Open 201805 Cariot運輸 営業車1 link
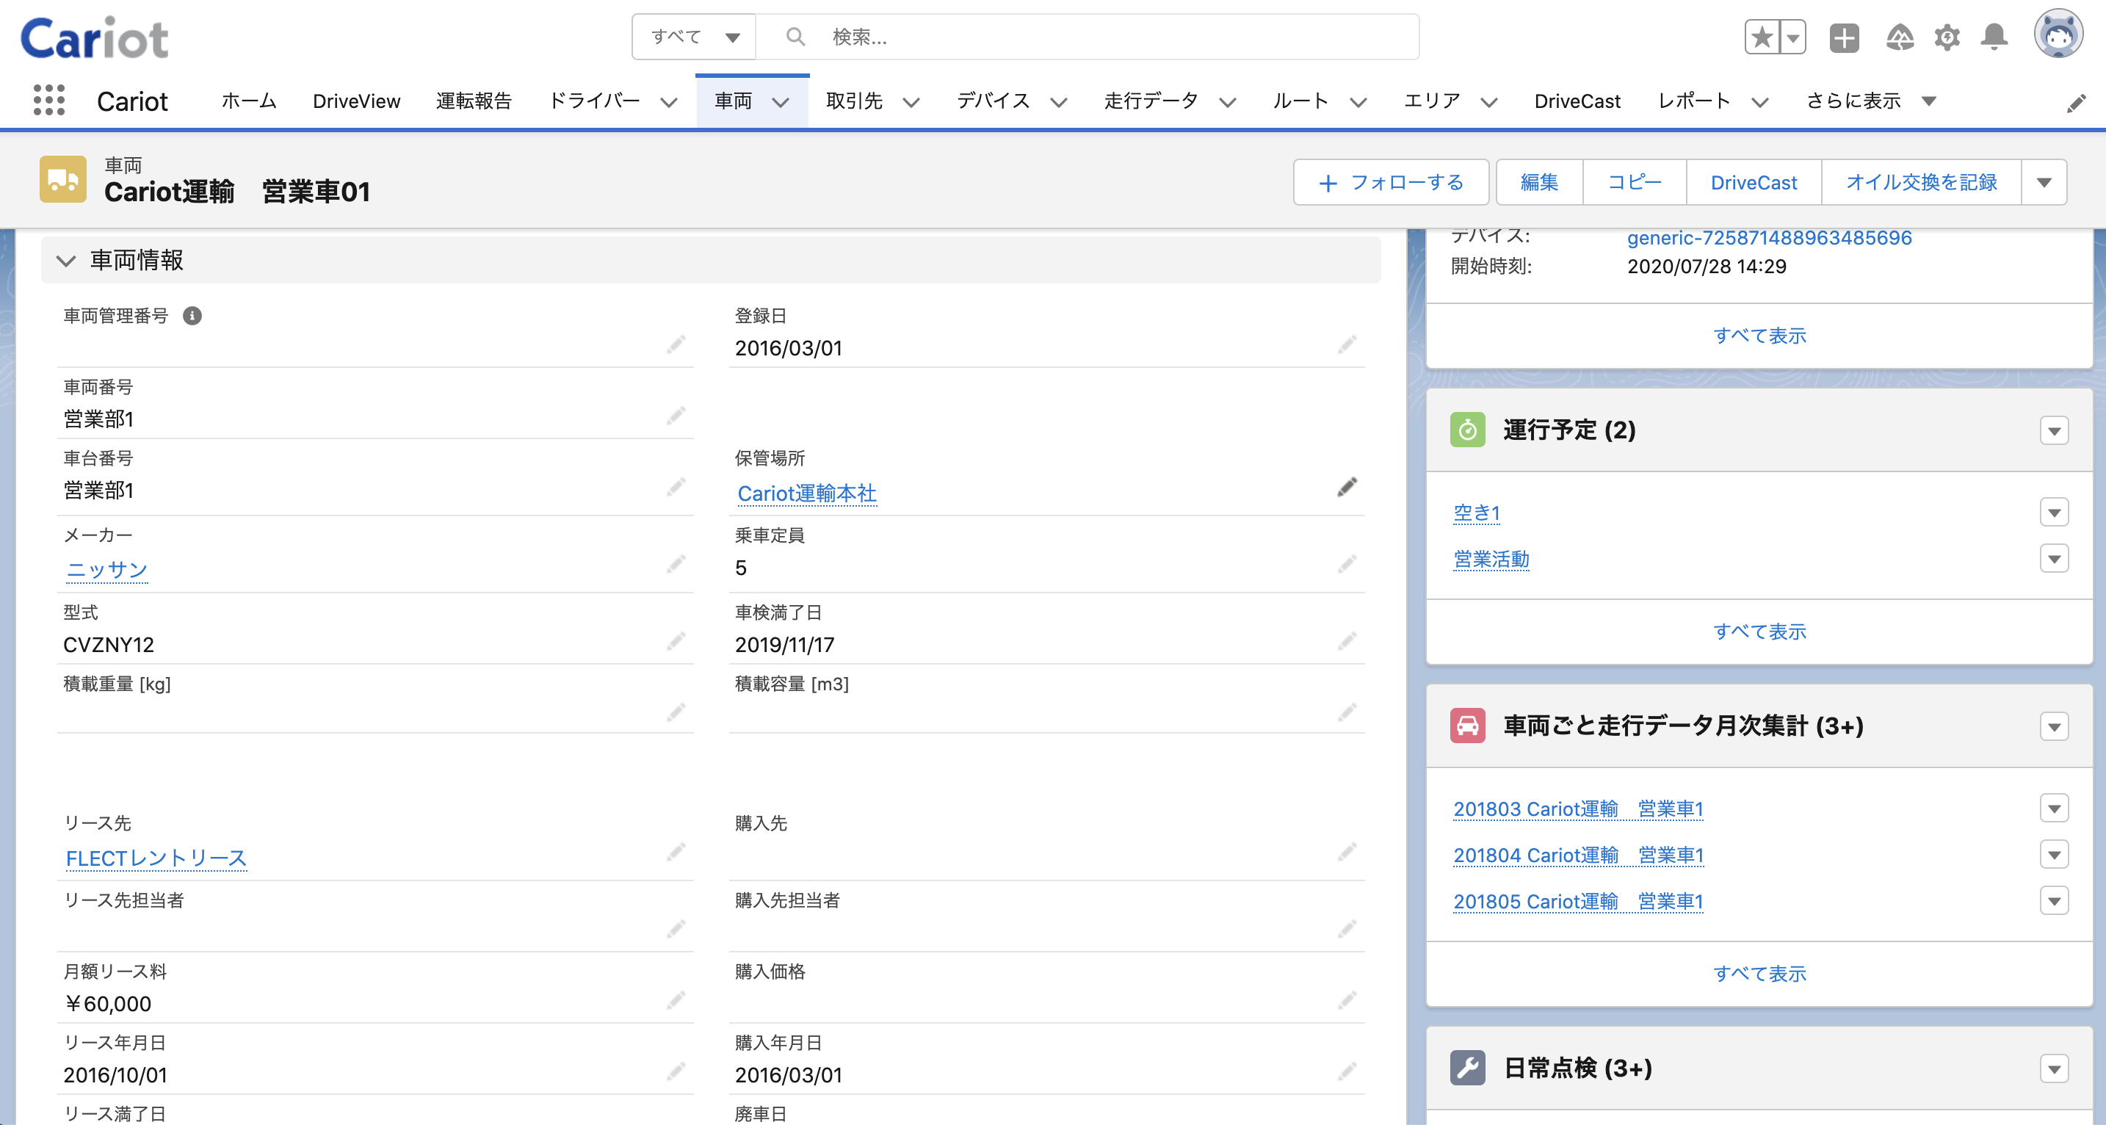2106x1125 pixels. point(1578,902)
